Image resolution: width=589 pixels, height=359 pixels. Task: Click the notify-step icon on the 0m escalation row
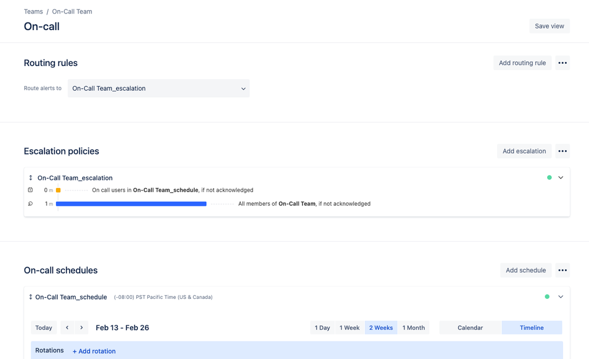(30, 190)
